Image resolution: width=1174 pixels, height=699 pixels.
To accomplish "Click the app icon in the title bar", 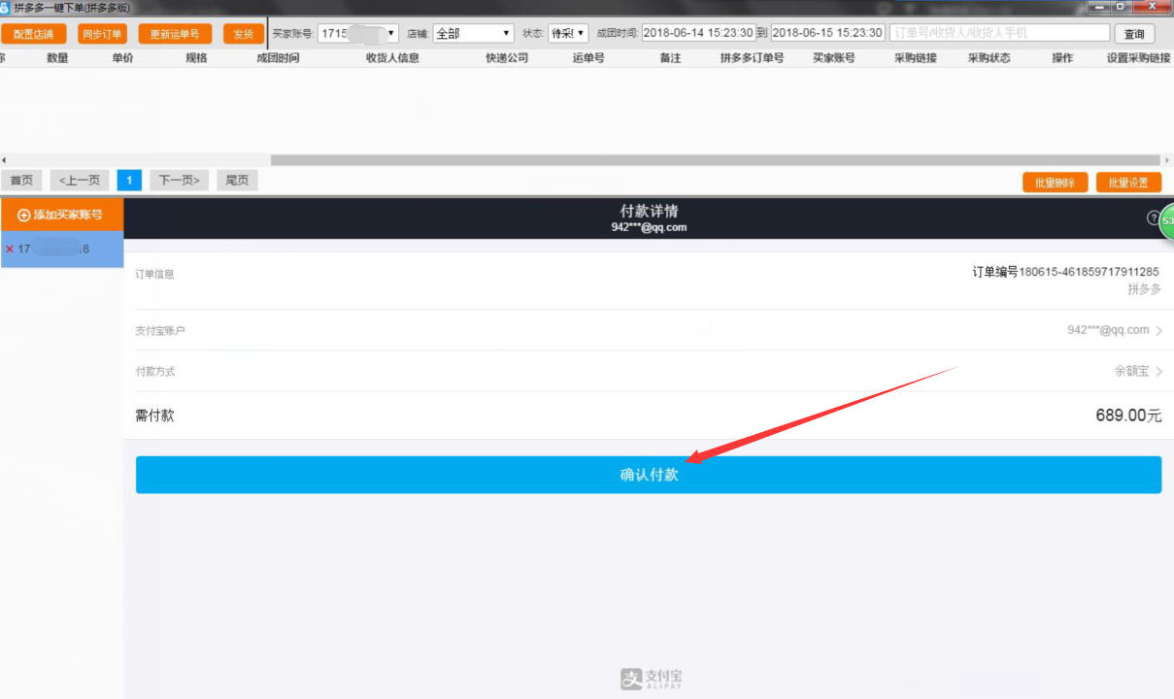I will [x=5, y=8].
